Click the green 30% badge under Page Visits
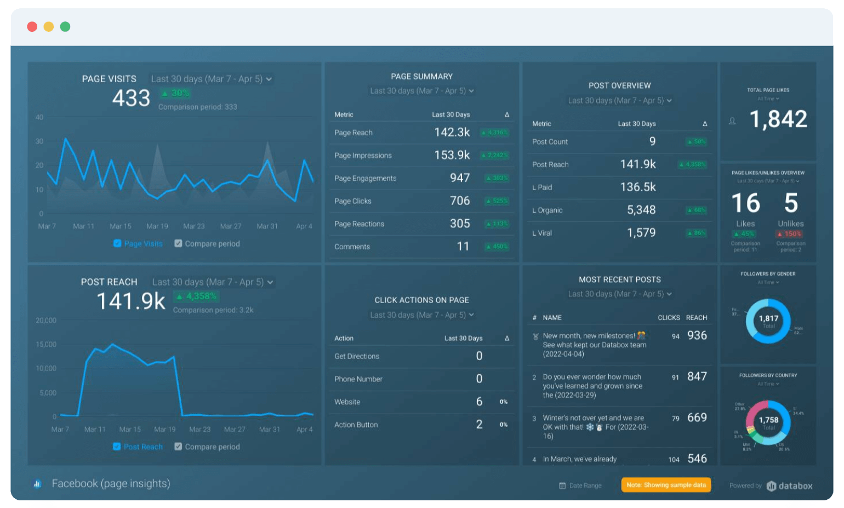The image size is (844, 508). [x=175, y=94]
